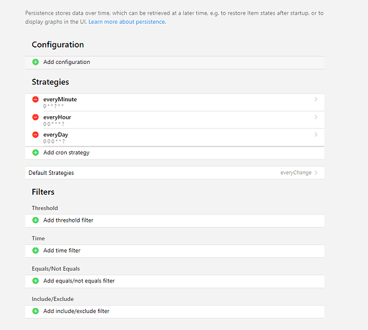Screen dimensions: 368x330
Task: Select the Default Strategies row label
Action: (x=51, y=173)
